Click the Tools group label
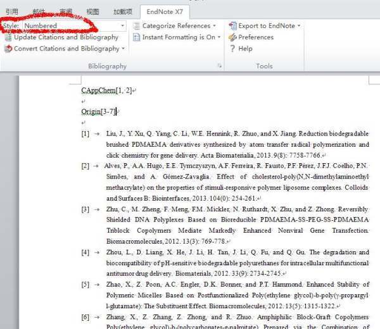The image size is (380, 329). [x=264, y=66]
